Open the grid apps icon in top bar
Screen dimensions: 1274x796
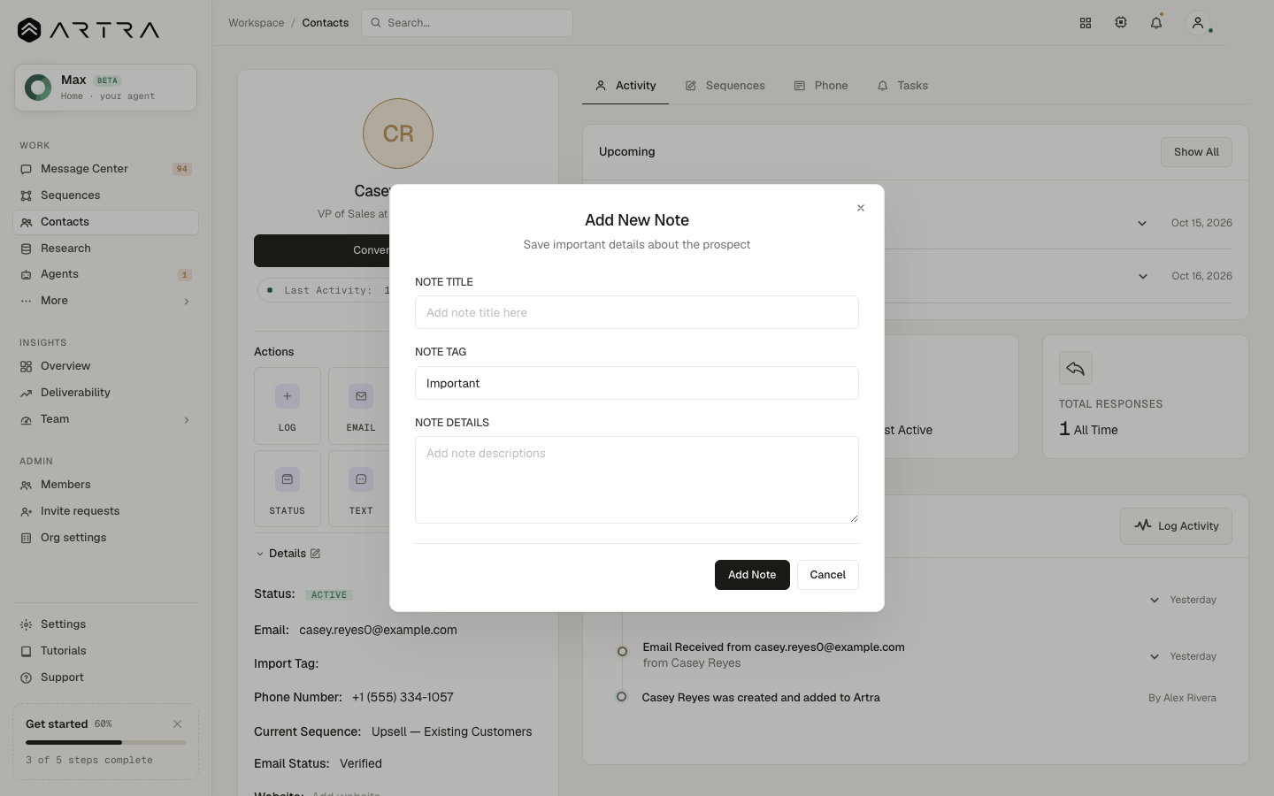click(1086, 23)
